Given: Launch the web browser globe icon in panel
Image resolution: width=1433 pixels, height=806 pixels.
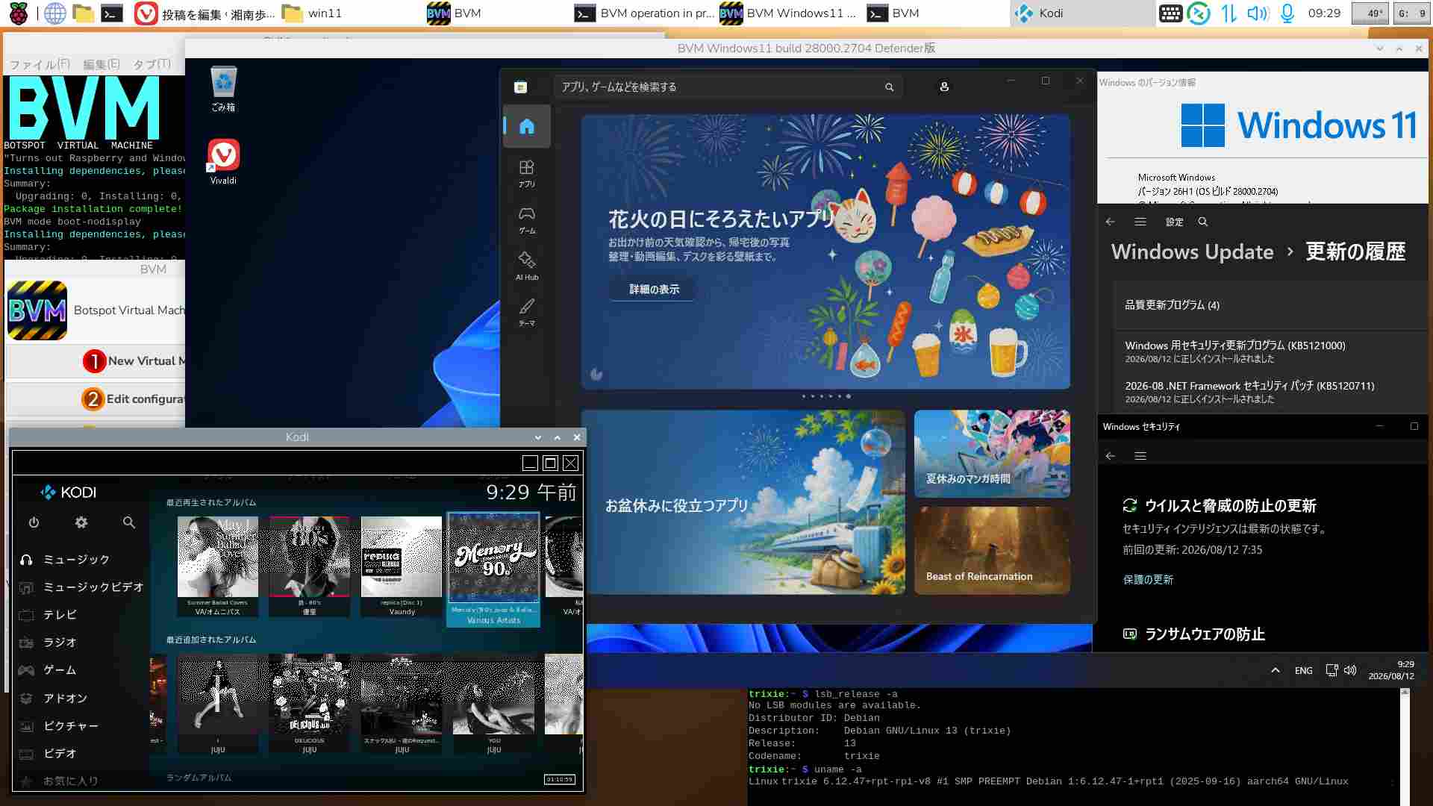Looking at the screenshot, I should [x=55, y=13].
